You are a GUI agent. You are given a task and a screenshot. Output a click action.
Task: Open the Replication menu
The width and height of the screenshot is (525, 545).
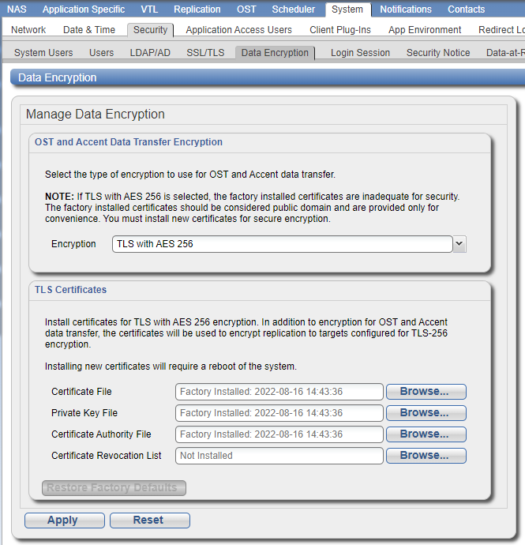[197, 9]
